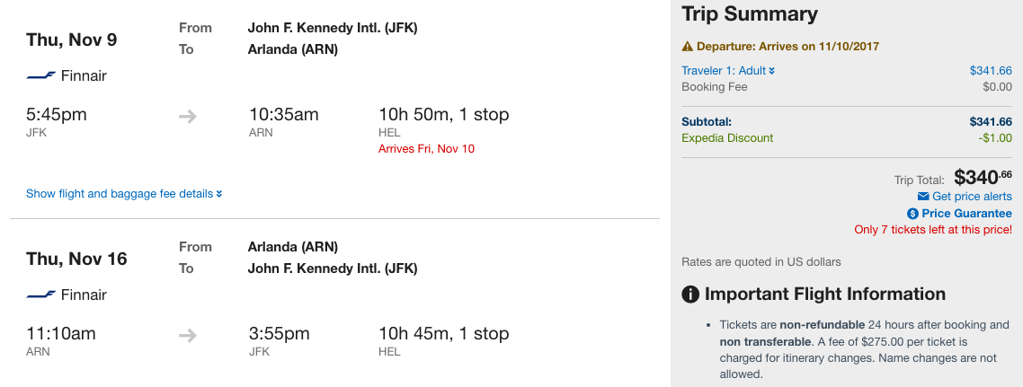Click the $341.66 traveler price amount
The image size is (1023, 387).
(x=991, y=71)
